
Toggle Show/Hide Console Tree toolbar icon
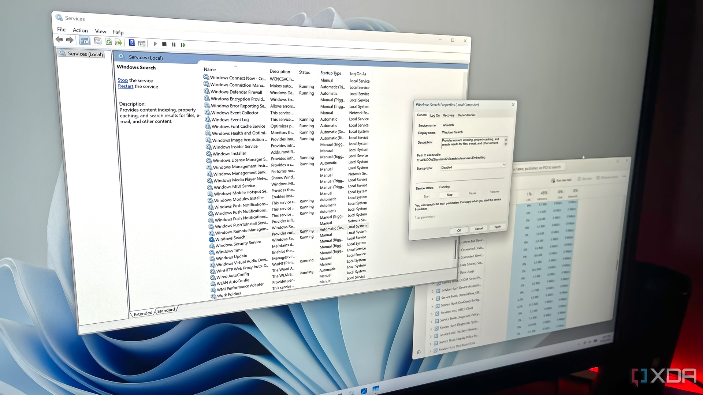[x=85, y=41]
